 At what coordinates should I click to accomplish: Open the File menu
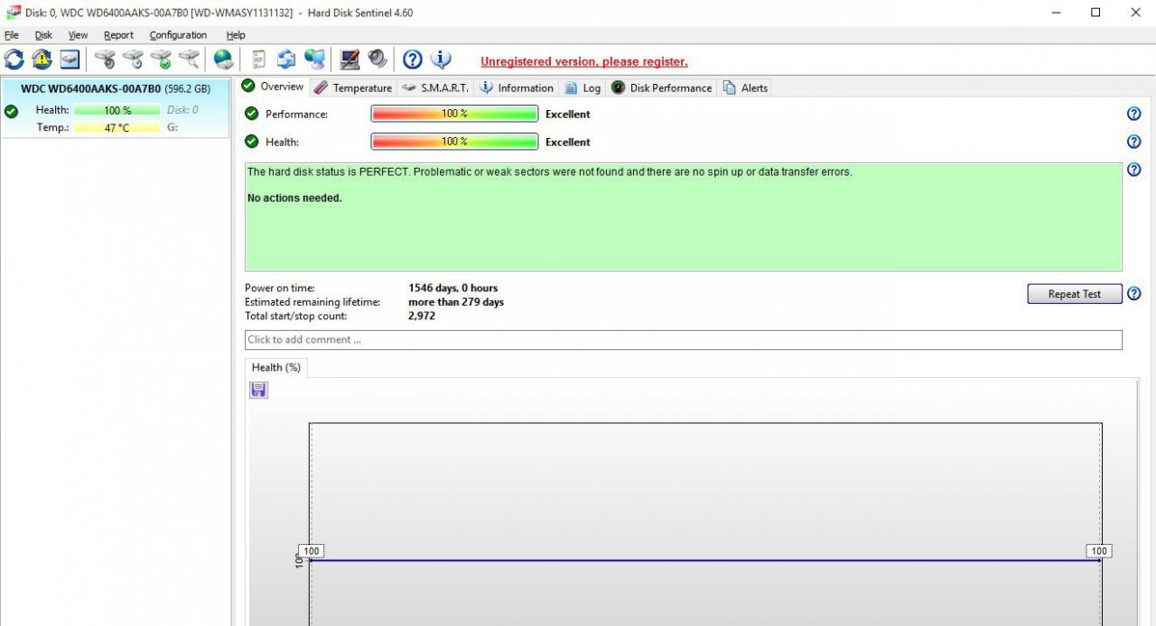click(12, 35)
